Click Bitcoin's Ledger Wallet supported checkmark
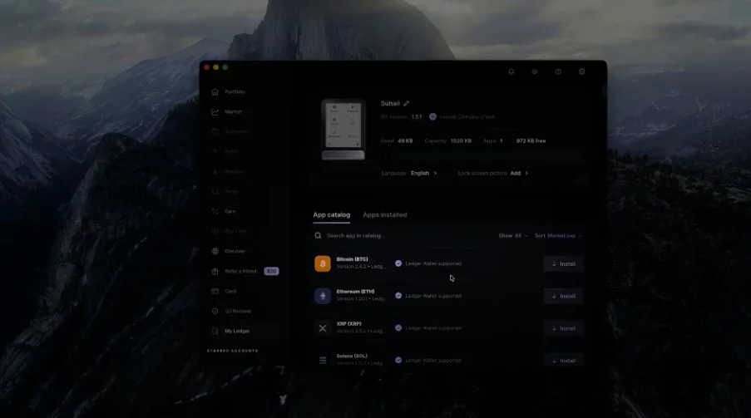This screenshot has height=418, width=751. 398,263
